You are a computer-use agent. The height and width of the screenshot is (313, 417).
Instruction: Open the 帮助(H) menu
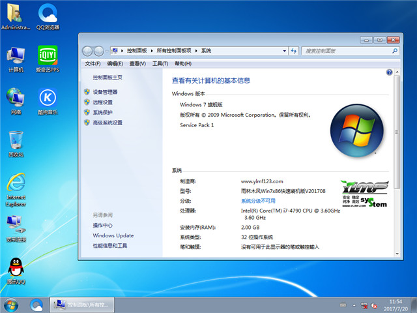[x=183, y=64]
